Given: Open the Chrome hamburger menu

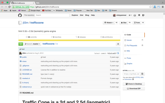Looking at the screenshot, I should pos(163,7).
